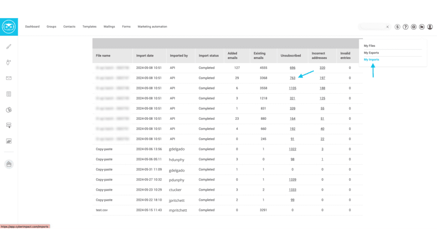Click the 339 unsubscribed link
This screenshot has height=246, width=437.
pos(292,109)
